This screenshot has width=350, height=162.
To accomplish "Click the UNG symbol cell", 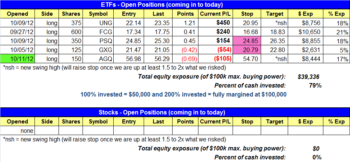I will coord(98,23).
